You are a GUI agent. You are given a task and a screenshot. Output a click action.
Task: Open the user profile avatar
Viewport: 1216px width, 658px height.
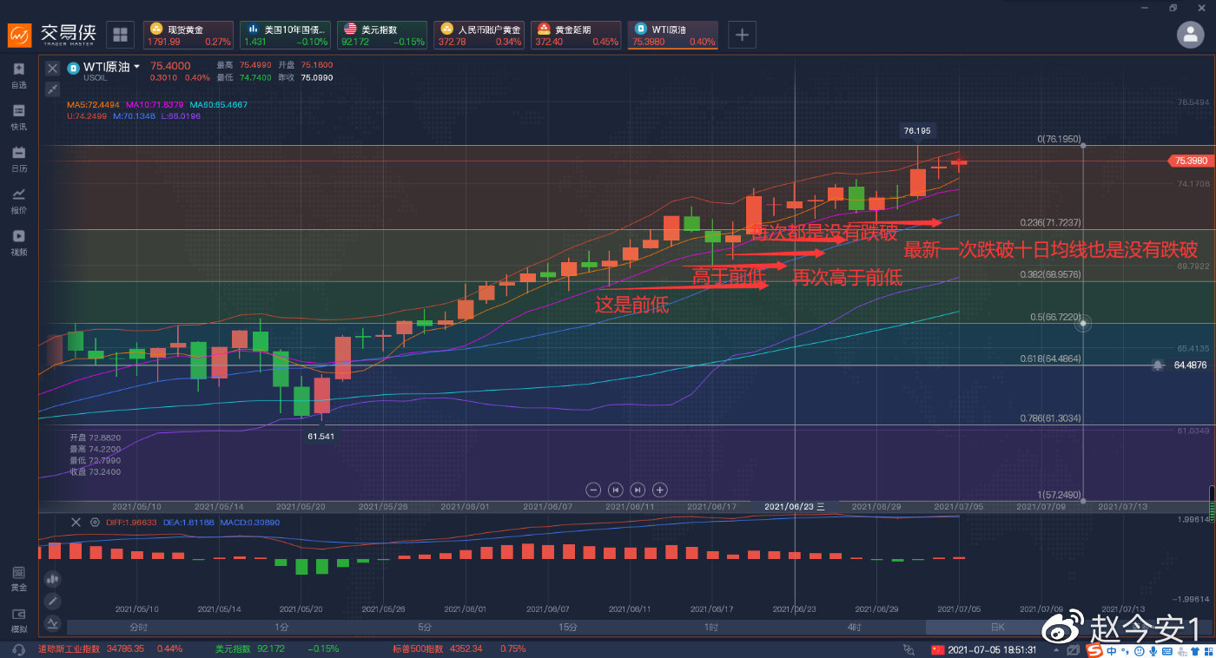pos(1189,35)
